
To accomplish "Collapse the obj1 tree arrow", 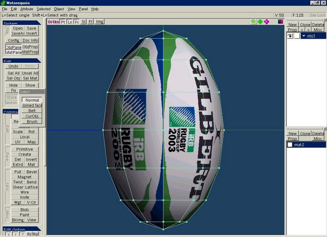I will [304, 36].
